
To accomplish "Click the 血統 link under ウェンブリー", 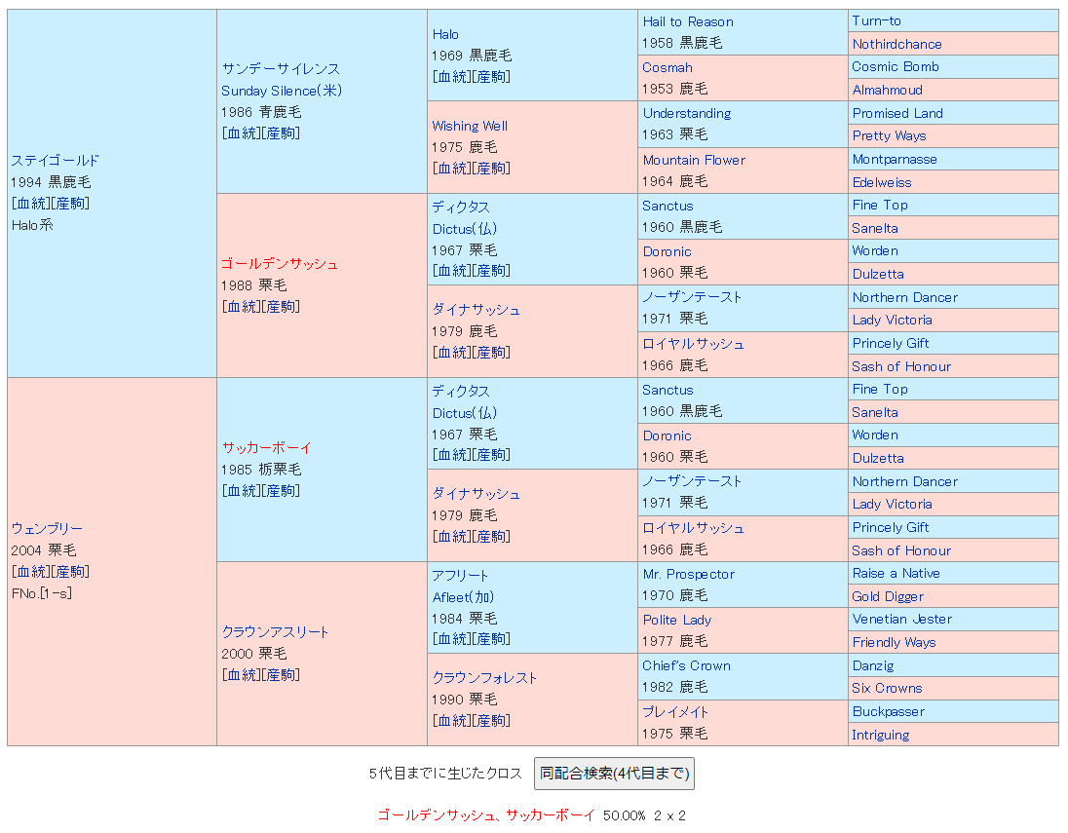I will click(30, 571).
